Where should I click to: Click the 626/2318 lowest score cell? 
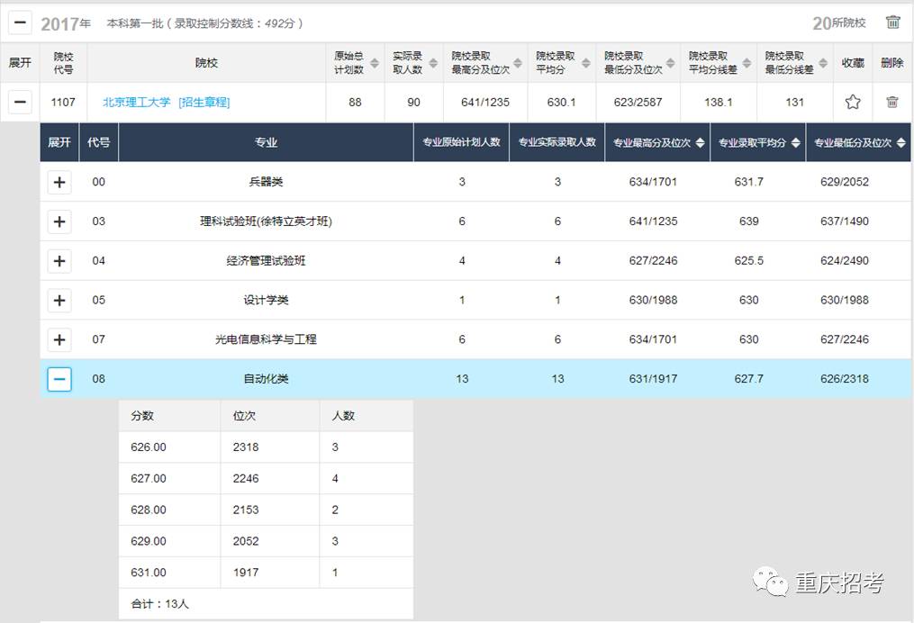point(844,379)
